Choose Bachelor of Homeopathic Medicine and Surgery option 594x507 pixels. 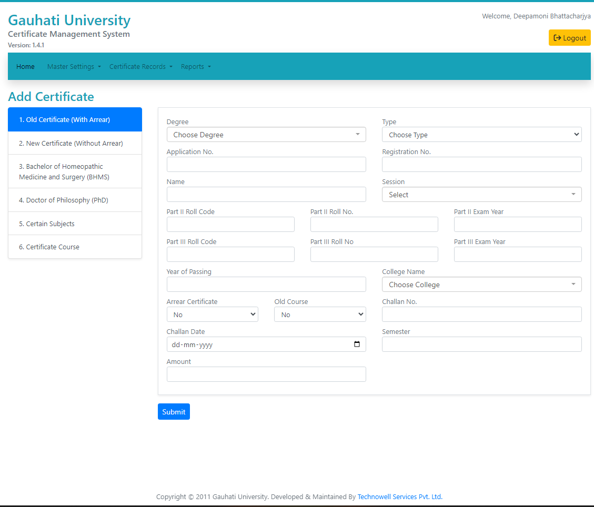click(75, 171)
